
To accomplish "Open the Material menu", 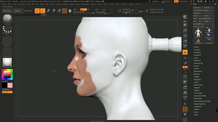I will tap(65, 4).
